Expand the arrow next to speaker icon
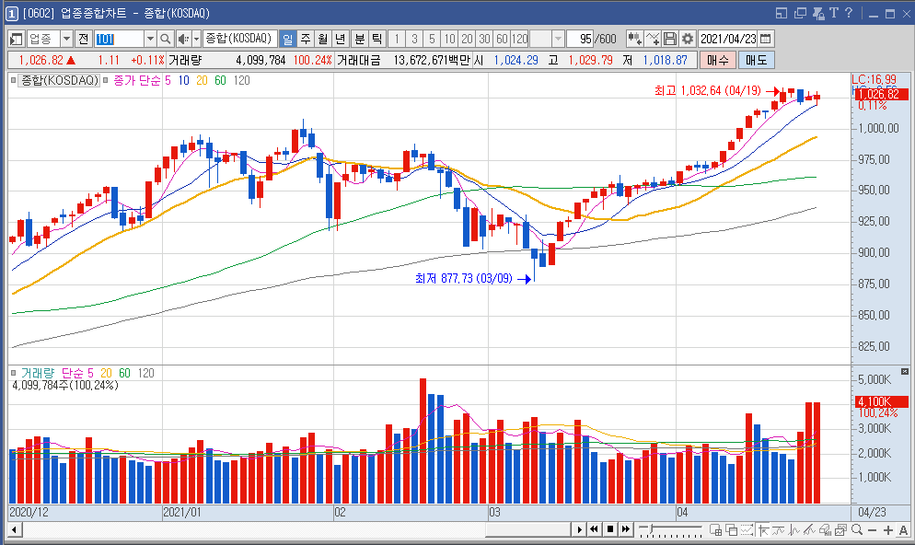Viewport: 915px width, 545px height. point(196,39)
